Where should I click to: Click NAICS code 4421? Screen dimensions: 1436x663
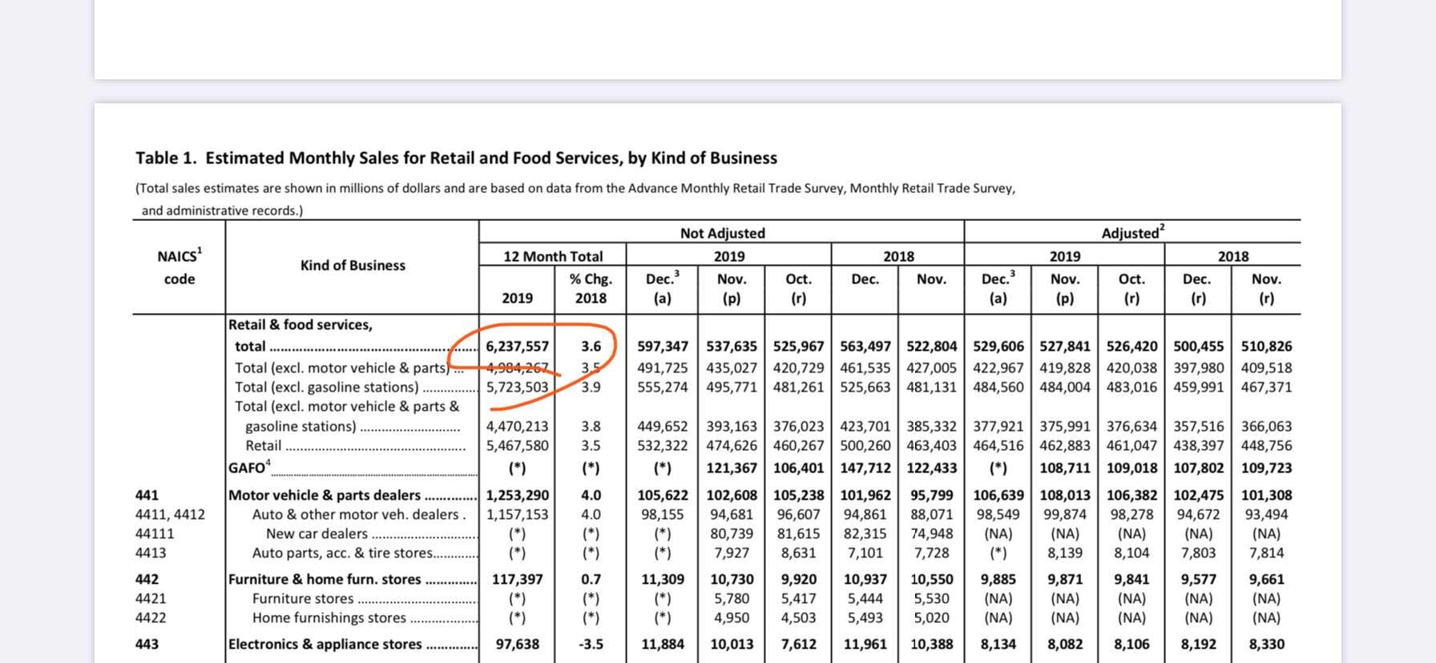(151, 598)
